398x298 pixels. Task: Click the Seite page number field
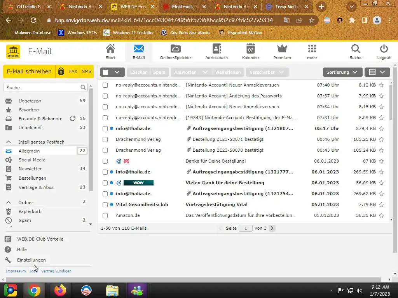coord(246,228)
